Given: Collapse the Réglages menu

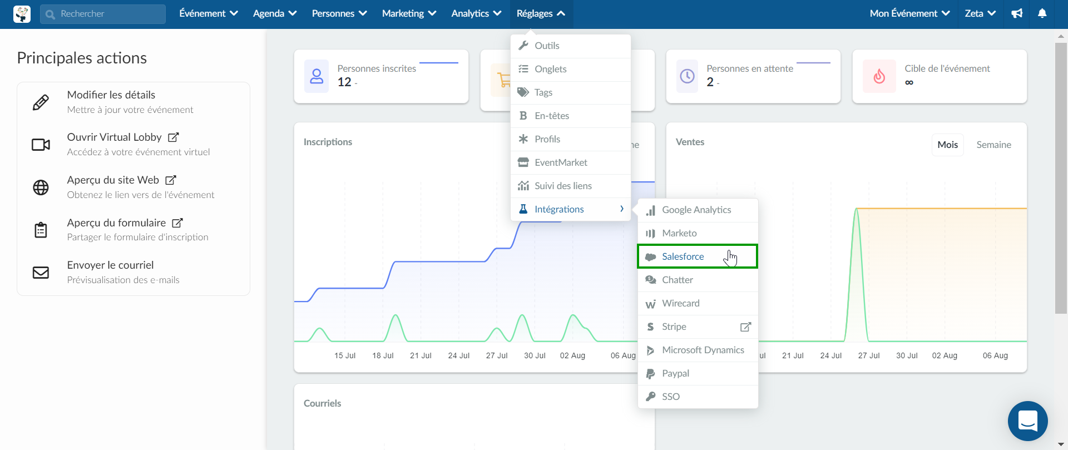Looking at the screenshot, I should pyautogui.click(x=541, y=13).
